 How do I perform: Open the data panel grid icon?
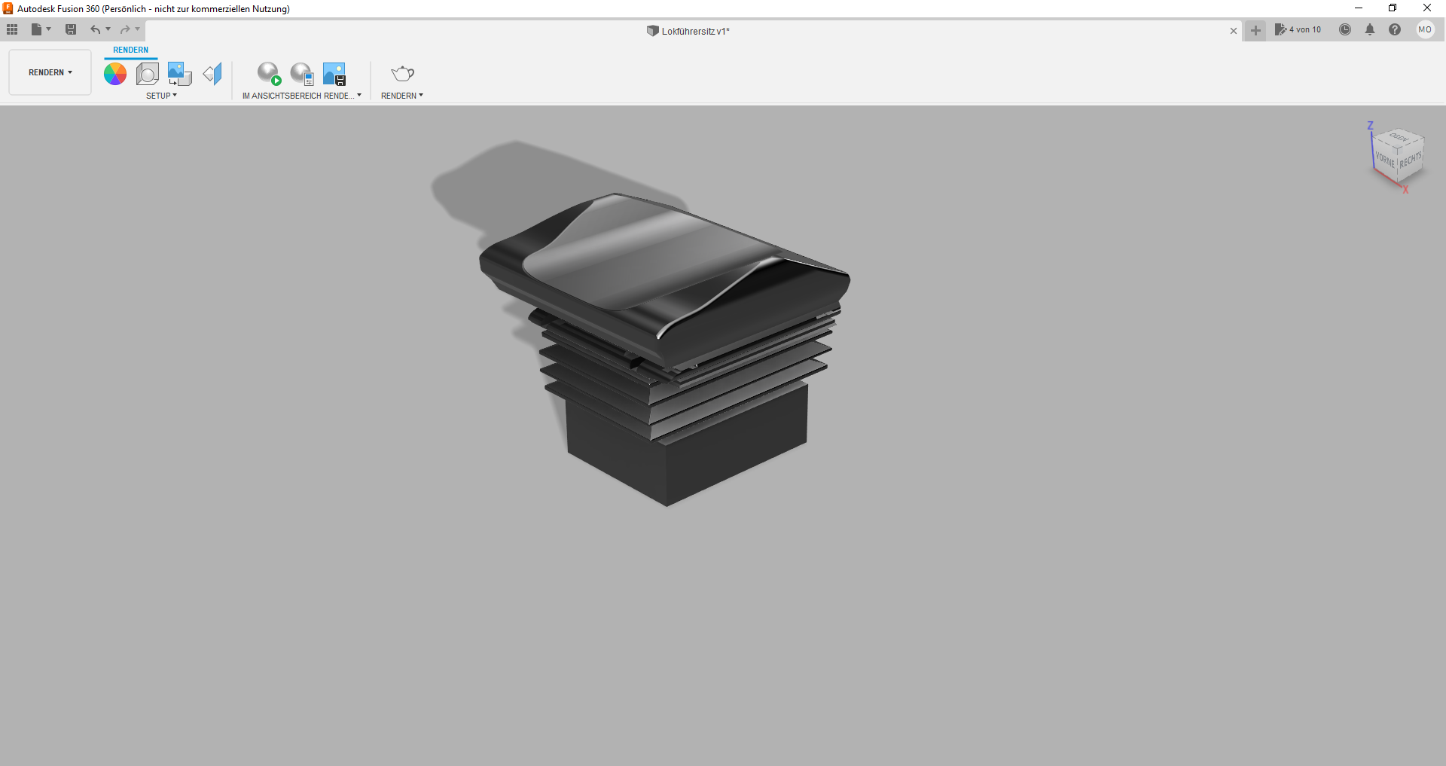(x=12, y=29)
